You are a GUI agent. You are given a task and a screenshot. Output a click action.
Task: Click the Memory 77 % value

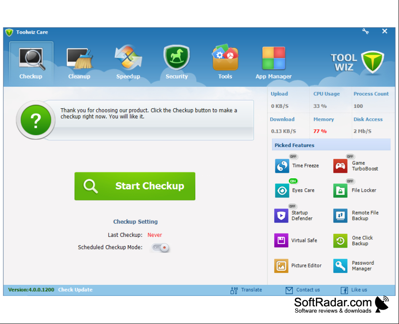pos(320,131)
